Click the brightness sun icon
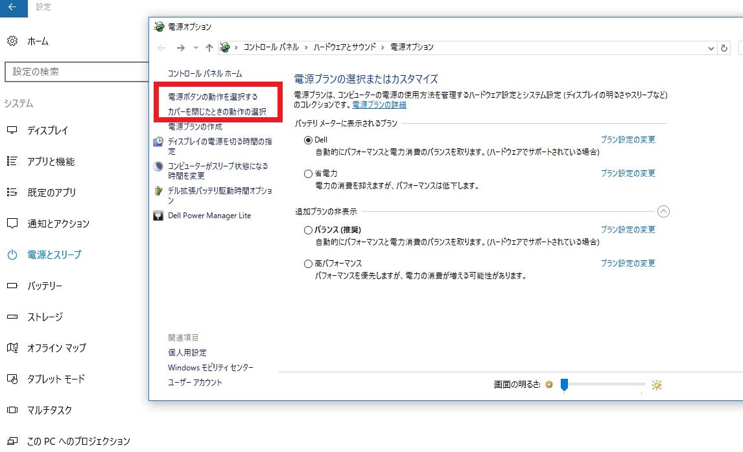The width and height of the screenshot is (743, 452). click(x=656, y=385)
